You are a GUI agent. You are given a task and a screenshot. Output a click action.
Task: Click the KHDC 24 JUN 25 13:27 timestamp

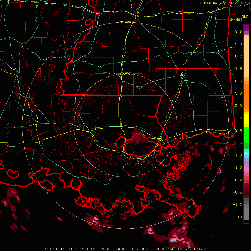[180, 249]
